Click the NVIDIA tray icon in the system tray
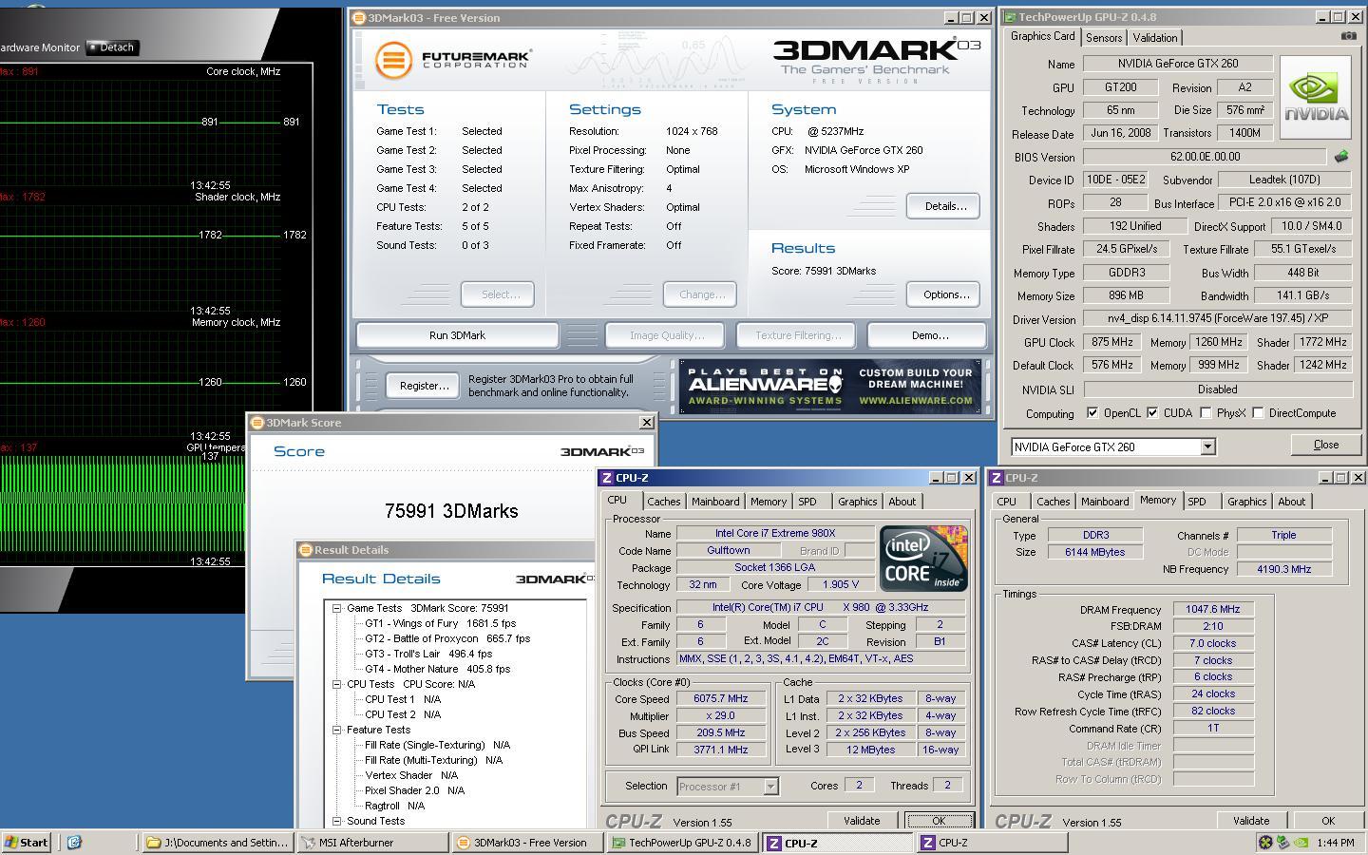The height and width of the screenshot is (855, 1368). pos(1301,843)
